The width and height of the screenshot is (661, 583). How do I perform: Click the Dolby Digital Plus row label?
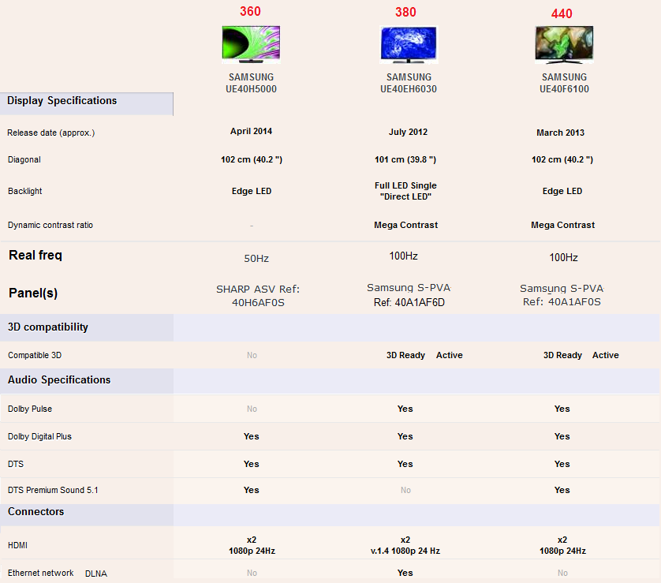pos(39,437)
